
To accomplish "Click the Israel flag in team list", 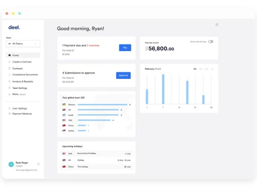I will 64,115.
